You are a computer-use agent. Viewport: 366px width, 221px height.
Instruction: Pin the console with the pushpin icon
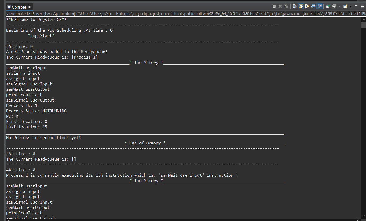(x=328, y=6)
